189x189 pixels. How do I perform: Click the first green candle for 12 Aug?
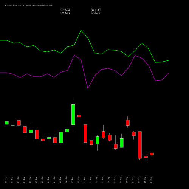7,123
